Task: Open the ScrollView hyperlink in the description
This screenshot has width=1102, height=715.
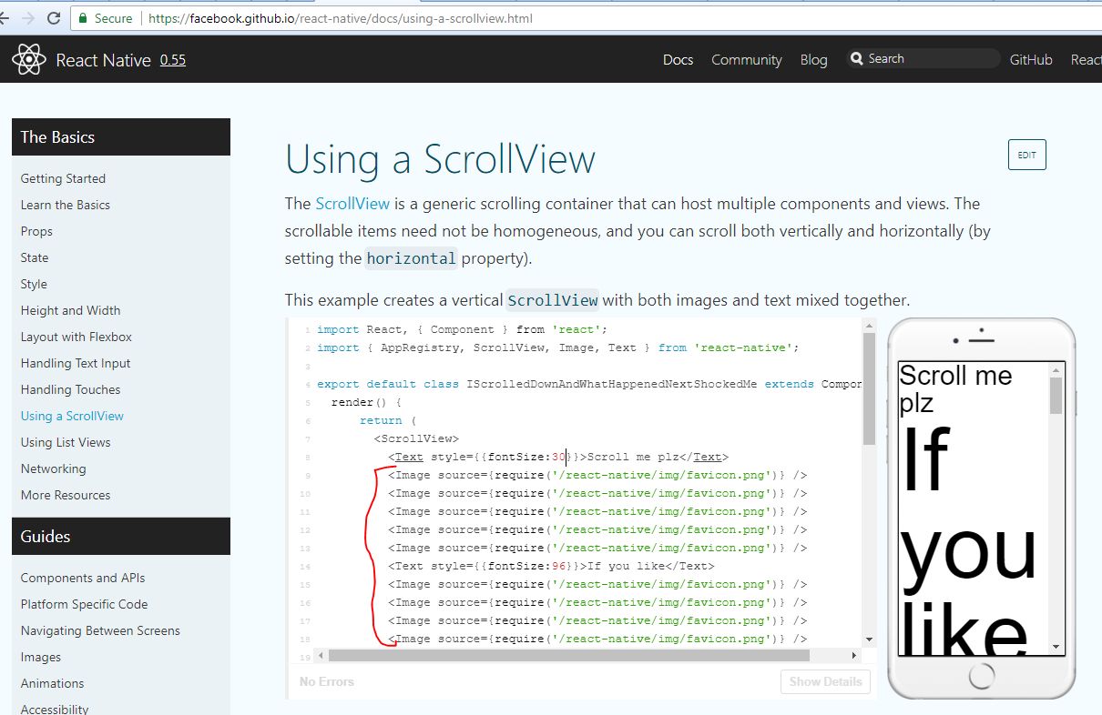Action: [x=352, y=203]
